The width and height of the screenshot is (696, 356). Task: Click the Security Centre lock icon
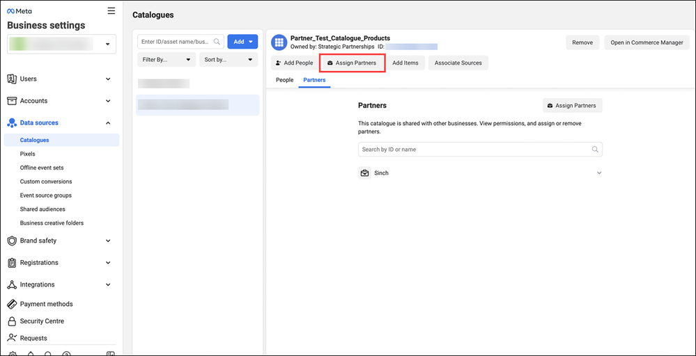pos(12,321)
